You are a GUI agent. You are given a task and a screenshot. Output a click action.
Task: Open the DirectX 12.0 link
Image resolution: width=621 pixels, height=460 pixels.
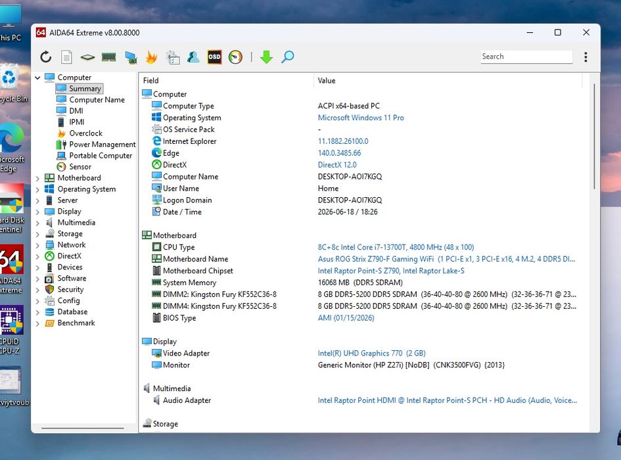coord(337,165)
